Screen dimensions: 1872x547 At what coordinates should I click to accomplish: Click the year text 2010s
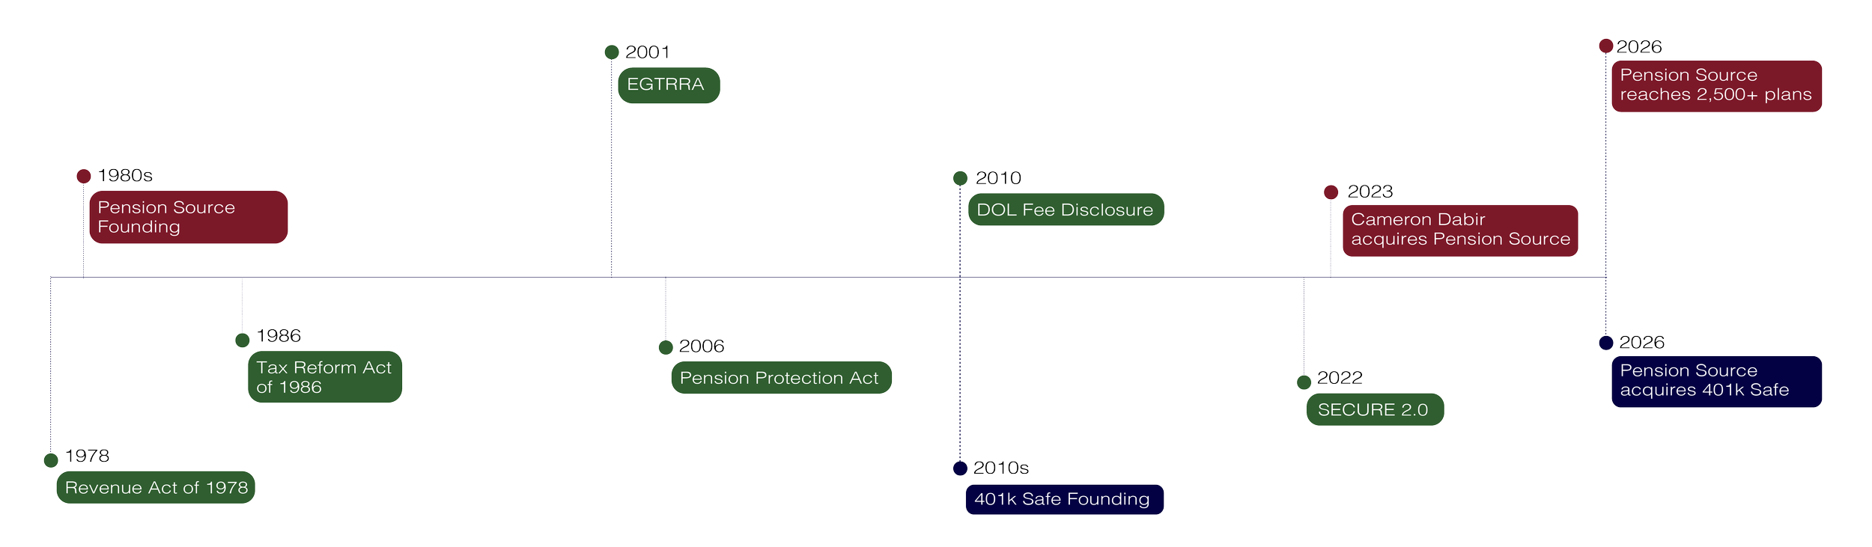(x=1001, y=468)
